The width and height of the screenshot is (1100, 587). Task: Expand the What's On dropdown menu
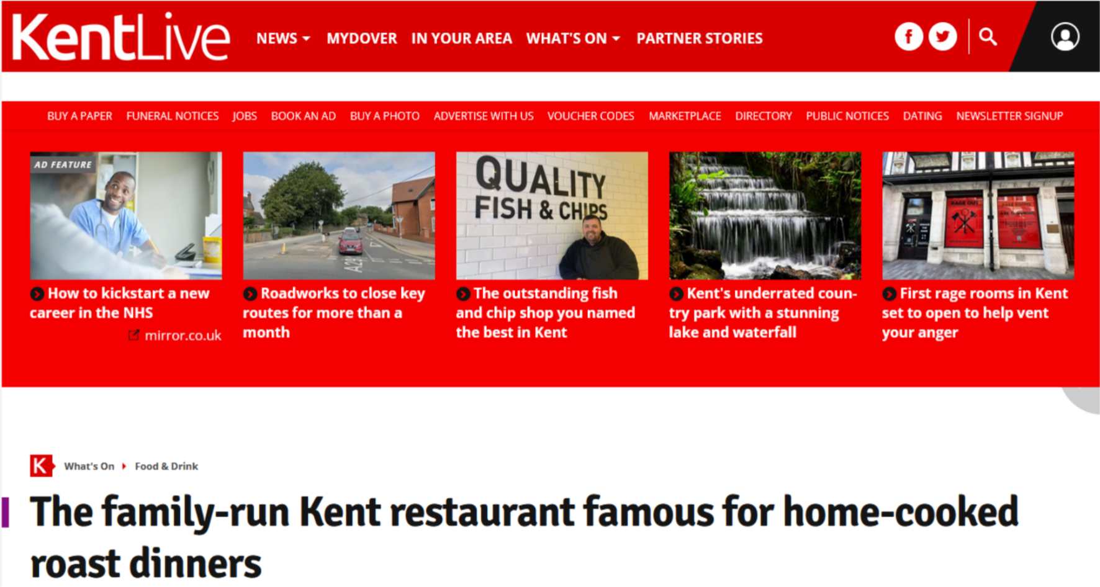coord(573,38)
